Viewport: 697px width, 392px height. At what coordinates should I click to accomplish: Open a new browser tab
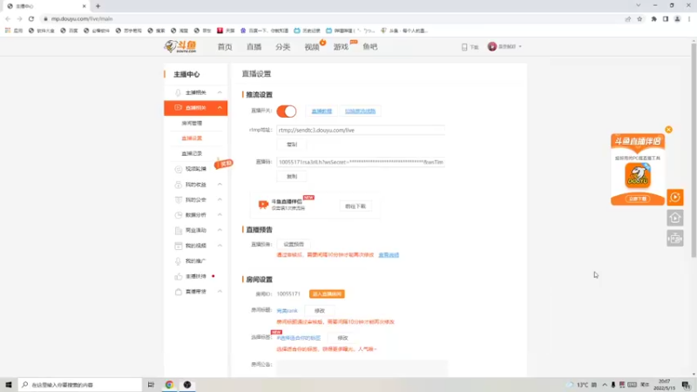(98, 6)
